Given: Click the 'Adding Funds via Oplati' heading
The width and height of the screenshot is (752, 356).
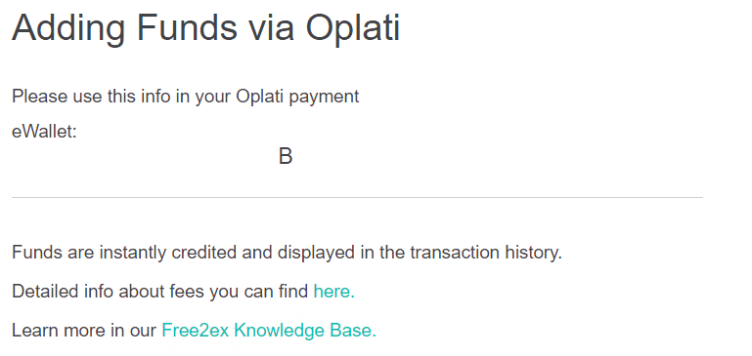Looking at the screenshot, I should tap(205, 27).
